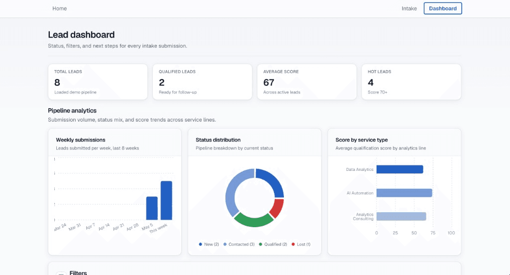Click the 'Analytics Consulting' axis label
Viewport: 510px width, 275px height.
tap(363, 217)
